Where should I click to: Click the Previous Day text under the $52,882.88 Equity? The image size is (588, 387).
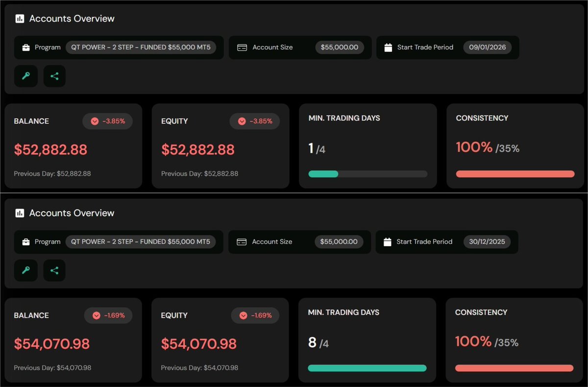pos(200,174)
